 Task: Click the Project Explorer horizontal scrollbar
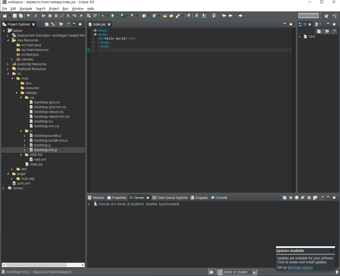43,265
